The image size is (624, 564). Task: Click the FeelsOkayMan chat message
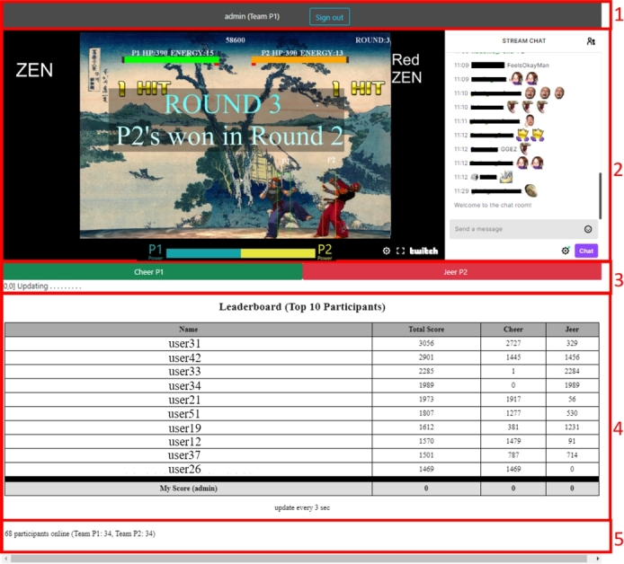click(x=528, y=66)
